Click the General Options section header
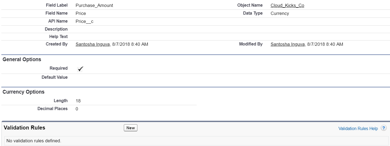 coord(22,59)
